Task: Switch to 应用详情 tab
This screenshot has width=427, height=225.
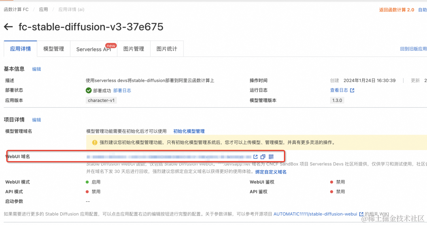Action: pos(21,49)
